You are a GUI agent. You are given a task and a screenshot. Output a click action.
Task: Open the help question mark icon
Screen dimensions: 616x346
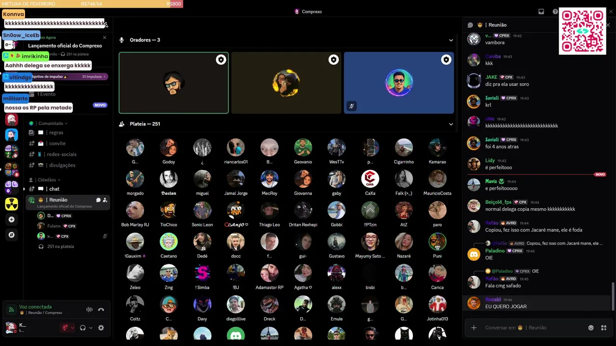[x=555, y=12]
